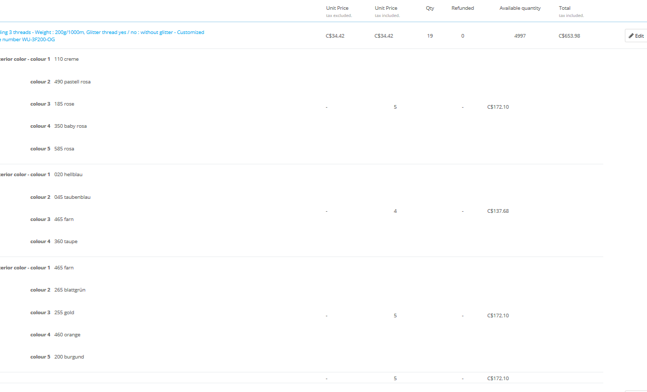The height and width of the screenshot is (392, 647).
Task: Click the 045 taubenblau colour entry
Action: pos(72,197)
